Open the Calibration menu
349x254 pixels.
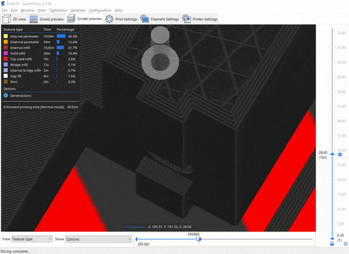58,10
